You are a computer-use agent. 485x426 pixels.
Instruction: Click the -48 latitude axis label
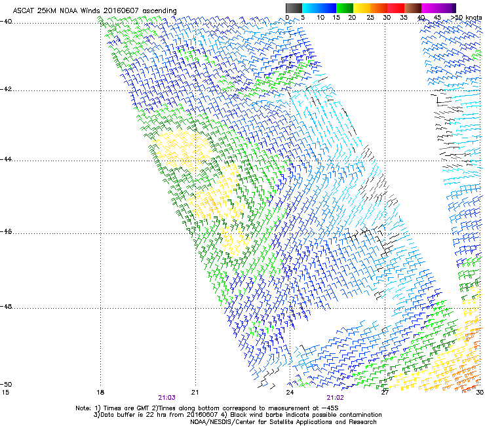pos(6,306)
